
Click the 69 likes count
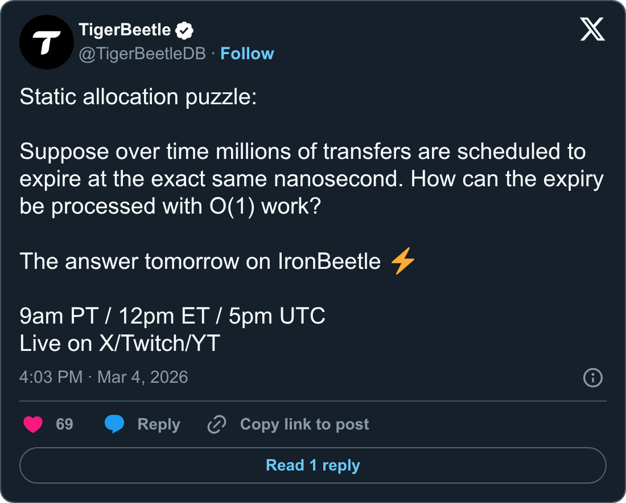coord(64,424)
